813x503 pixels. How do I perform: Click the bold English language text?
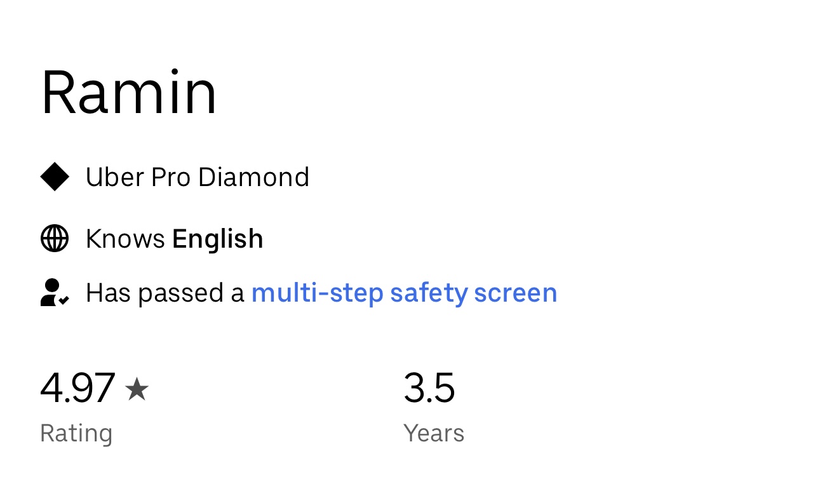217,239
